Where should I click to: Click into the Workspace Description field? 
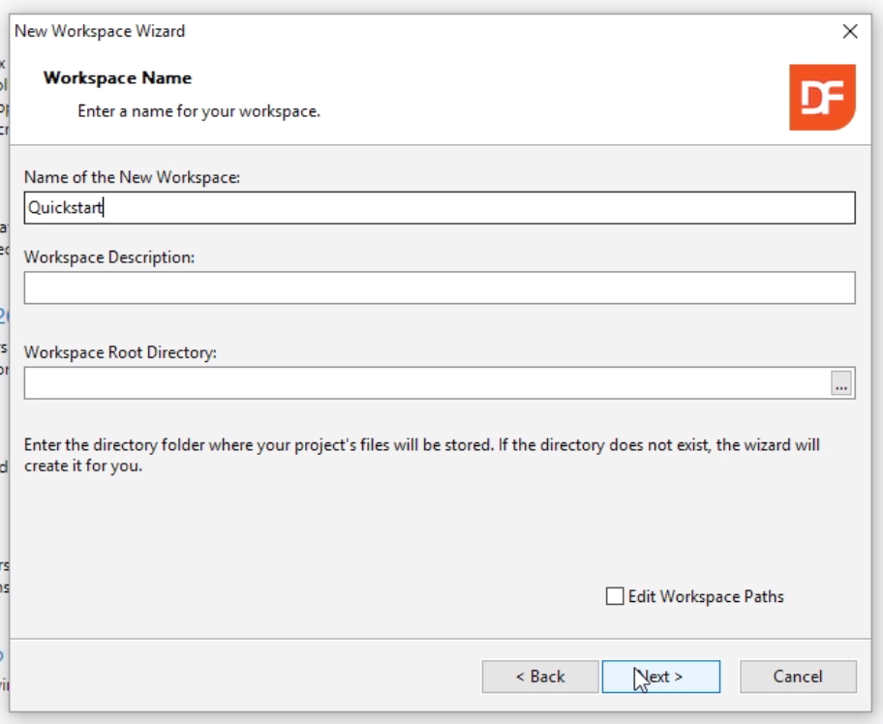(x=439, y=287)
